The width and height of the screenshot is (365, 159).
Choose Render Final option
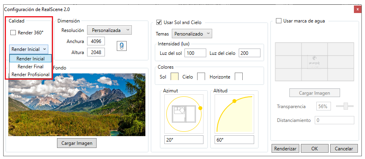(30, 67)
